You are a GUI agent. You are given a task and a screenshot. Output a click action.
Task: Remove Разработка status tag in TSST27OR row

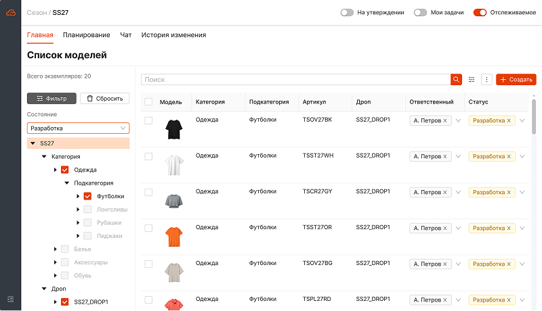click(509, 229)
